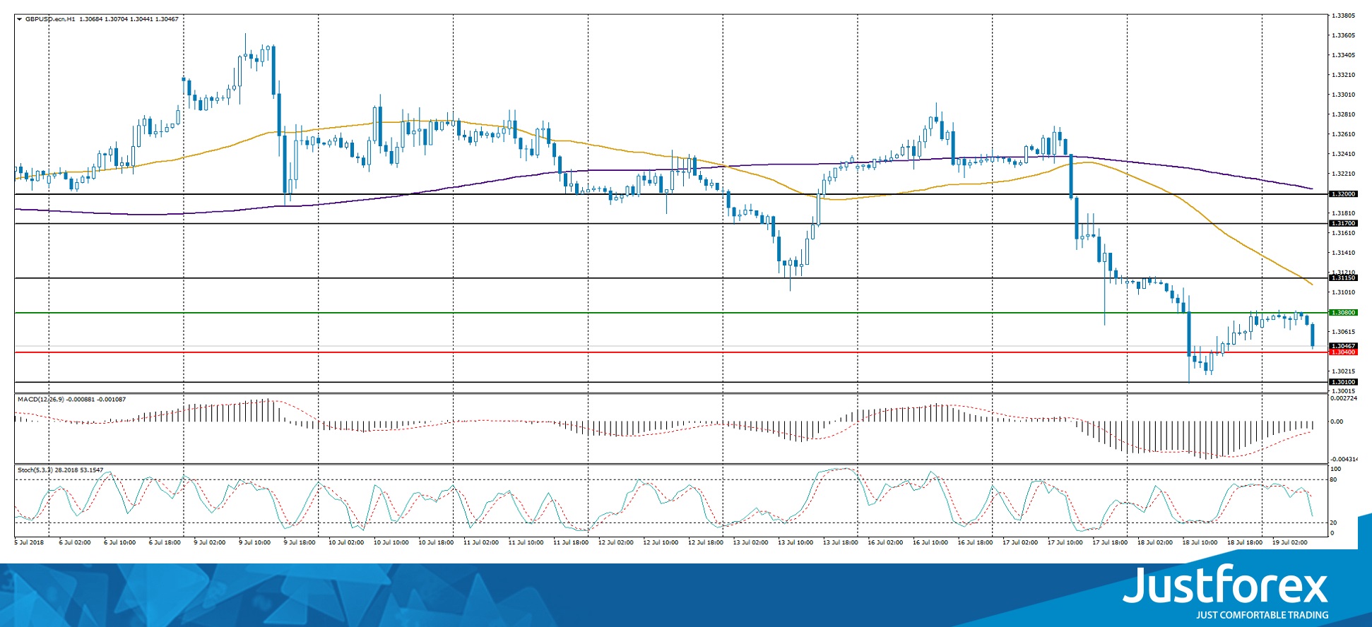Click the GBPUSD.ecn,H1 chart title text
This screenshot has width=1372, height=627.
pos(49,19)
